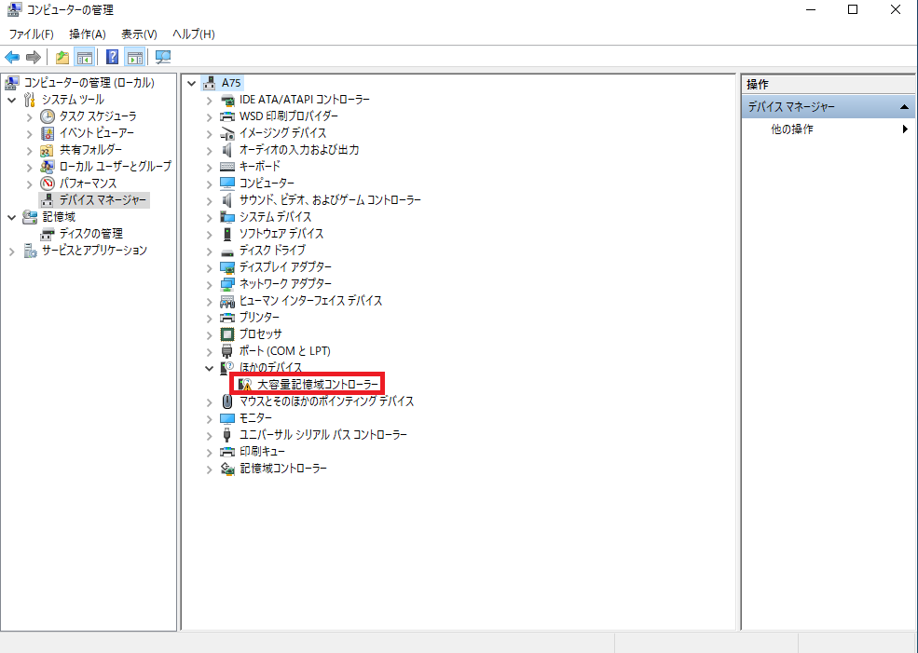This screenshot has height=653, width=918.
Task: Collapse the A75 root node
Action: coord(191,84)
